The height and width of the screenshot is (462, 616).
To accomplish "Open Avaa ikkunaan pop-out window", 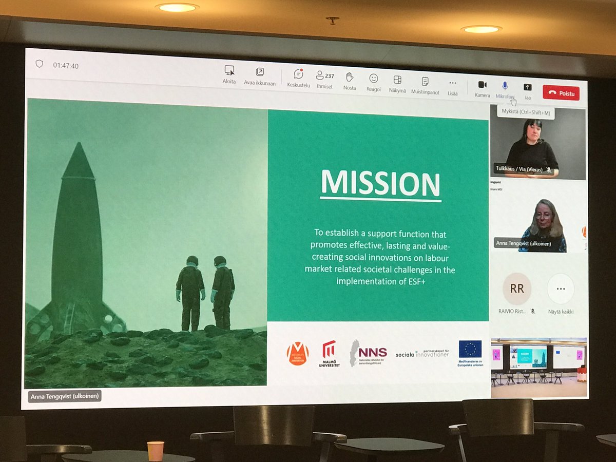I will pyautogui.click(x=260, y=76).
